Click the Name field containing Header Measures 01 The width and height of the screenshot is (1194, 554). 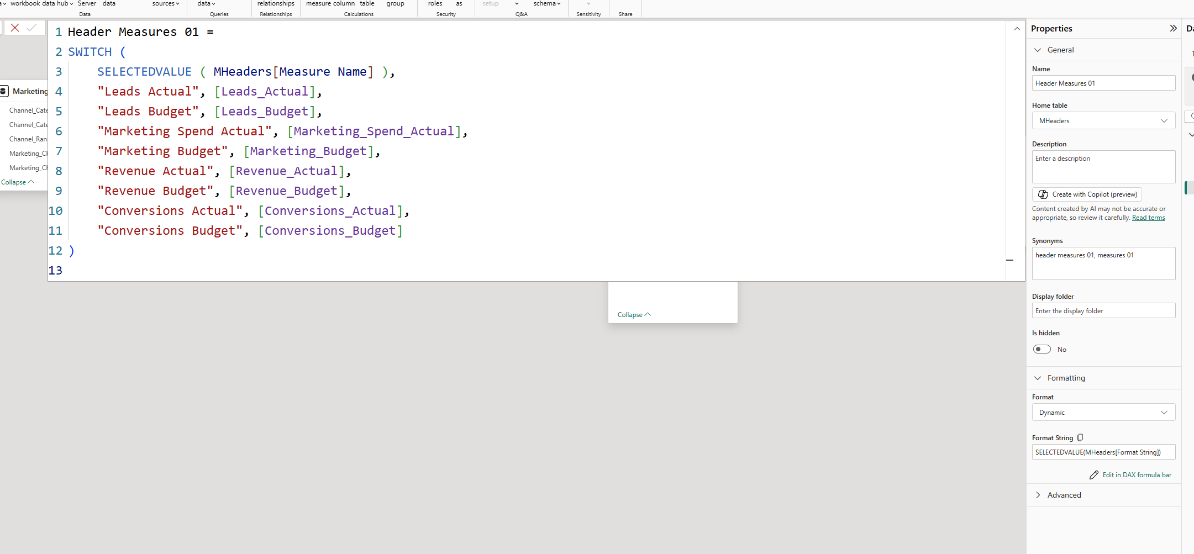[1103, 83]
